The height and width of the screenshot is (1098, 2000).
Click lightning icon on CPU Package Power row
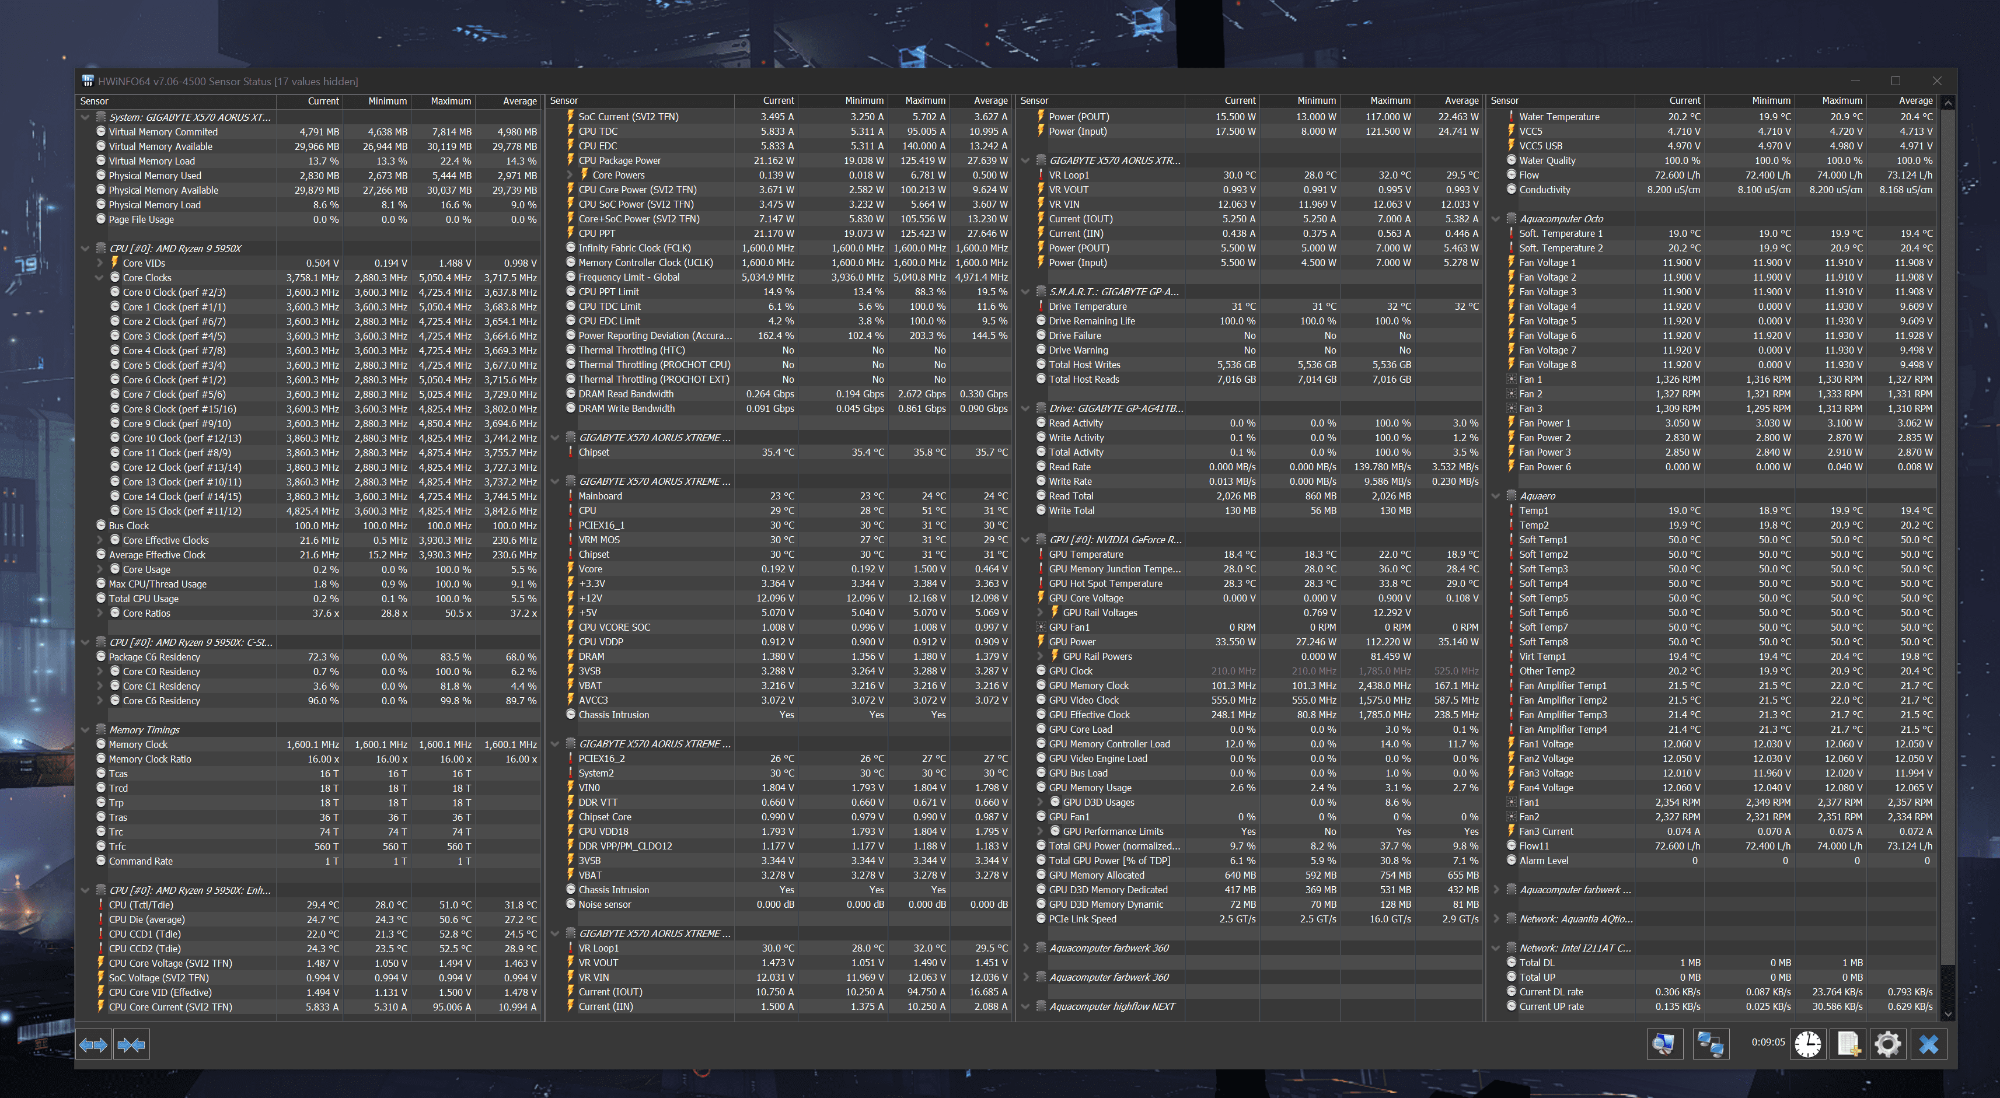pyautogui.click(x=571, y=160)
